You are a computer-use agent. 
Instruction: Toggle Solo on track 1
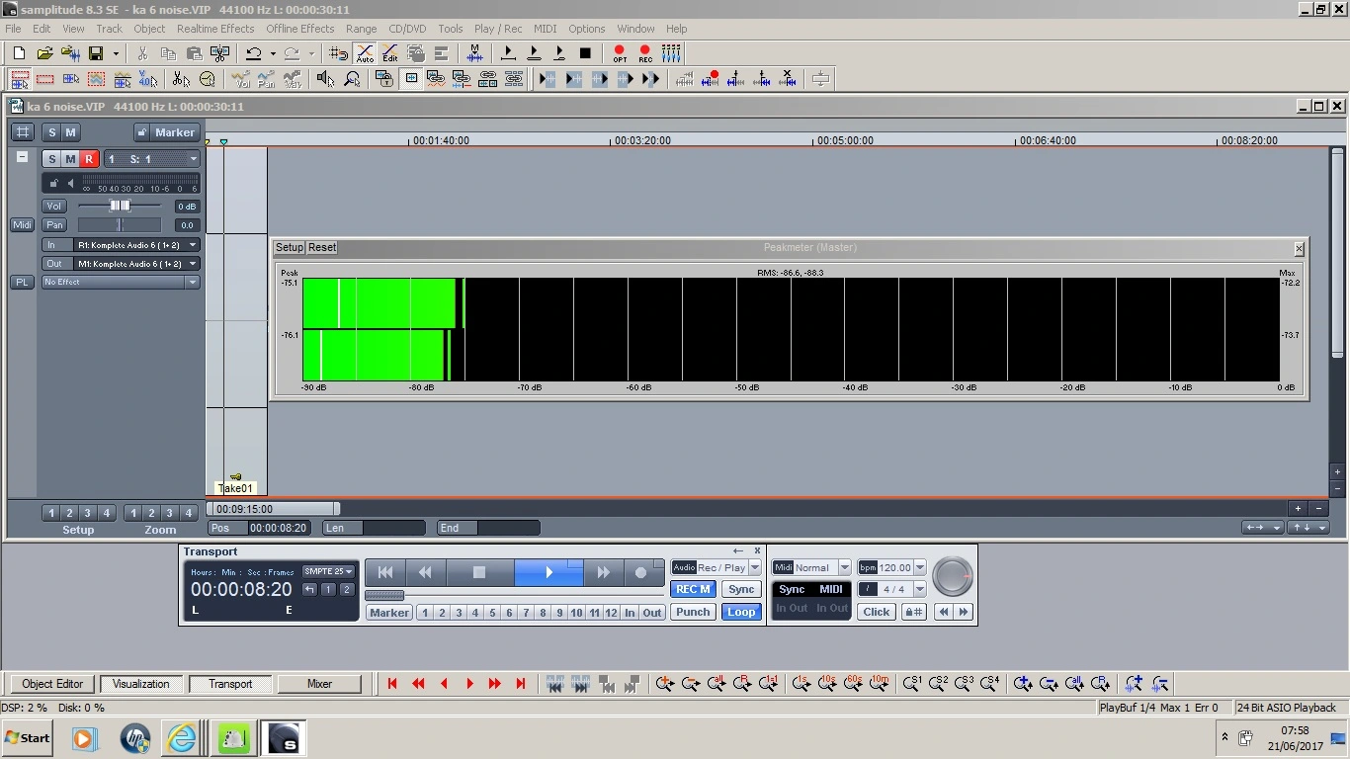[52, 159]
